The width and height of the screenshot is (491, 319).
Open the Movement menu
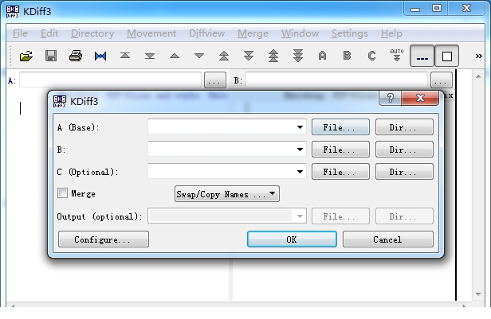pos(151,33)
